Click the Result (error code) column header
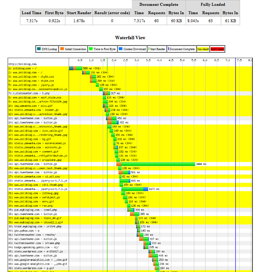The width and height of the screenshot is (256, 272). [x=112, y=13]
